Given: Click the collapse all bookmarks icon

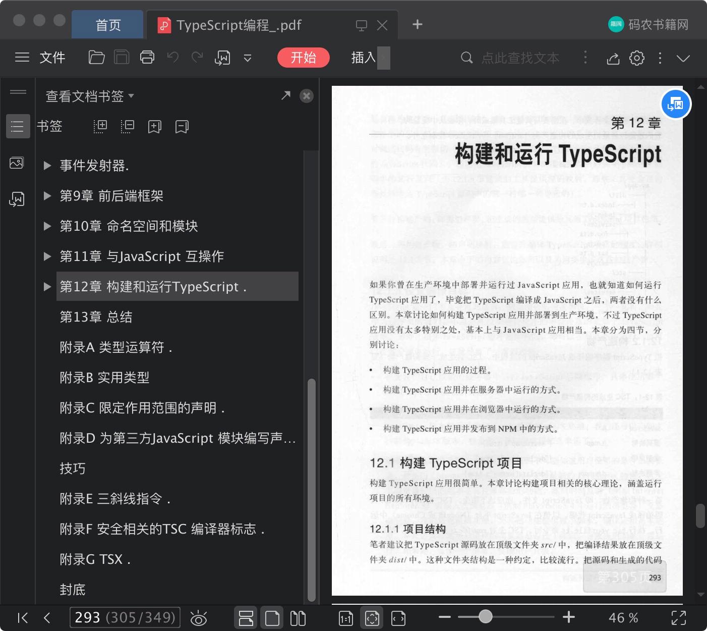Looking at the screenshot, I should 128,126.
